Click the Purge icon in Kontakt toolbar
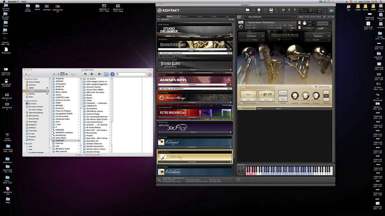The height and width of the screenshot is (216, 385). [x=295, y=10]
